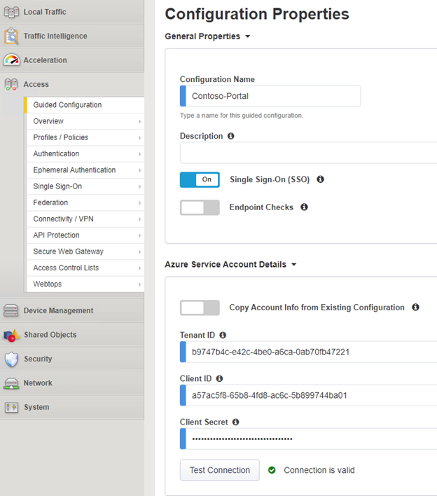This screenshot has height=496, width=437.
Task: Collapse the Azure Service Account Details arrow
Action: click(x=294, y=264)
